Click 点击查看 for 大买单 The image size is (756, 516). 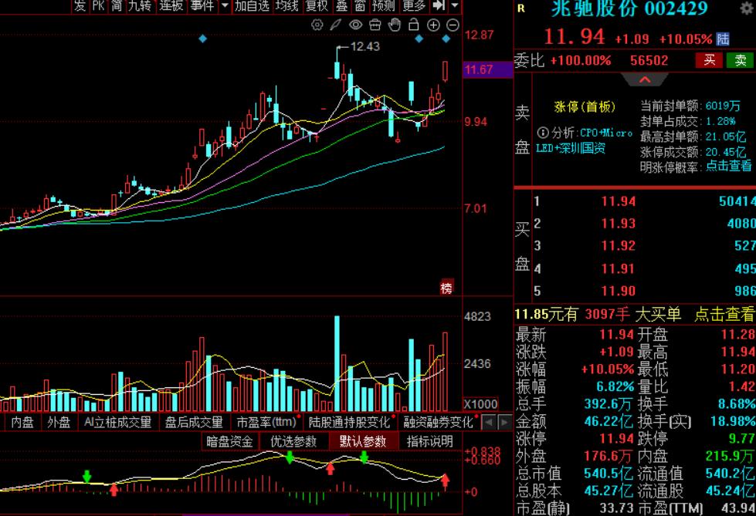(x=724, y=315)
